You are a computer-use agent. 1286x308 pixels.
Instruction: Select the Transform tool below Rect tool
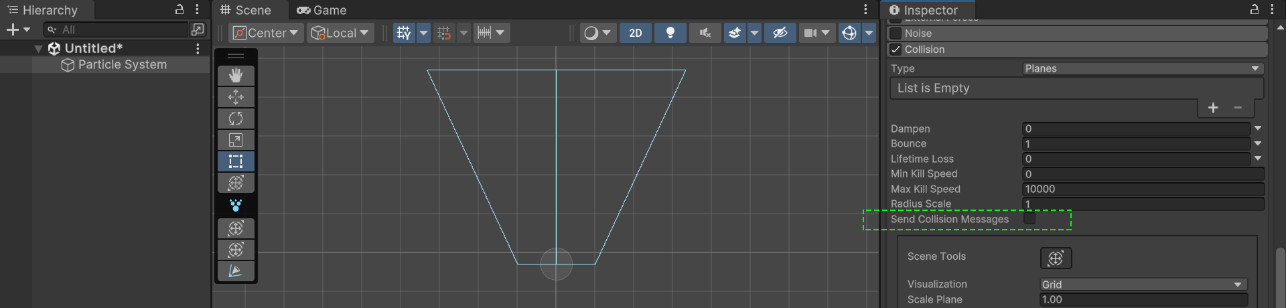click(x=236, y=183)
